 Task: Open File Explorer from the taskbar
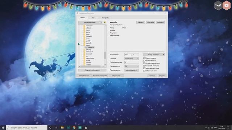(62, 127)
